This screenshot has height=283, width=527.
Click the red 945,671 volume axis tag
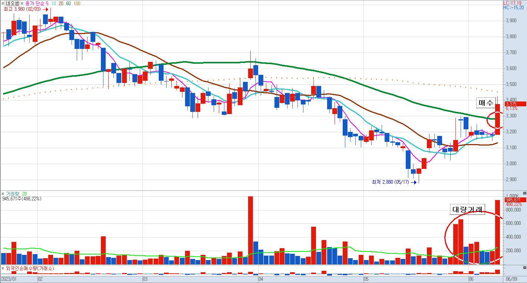coord(515,200)
